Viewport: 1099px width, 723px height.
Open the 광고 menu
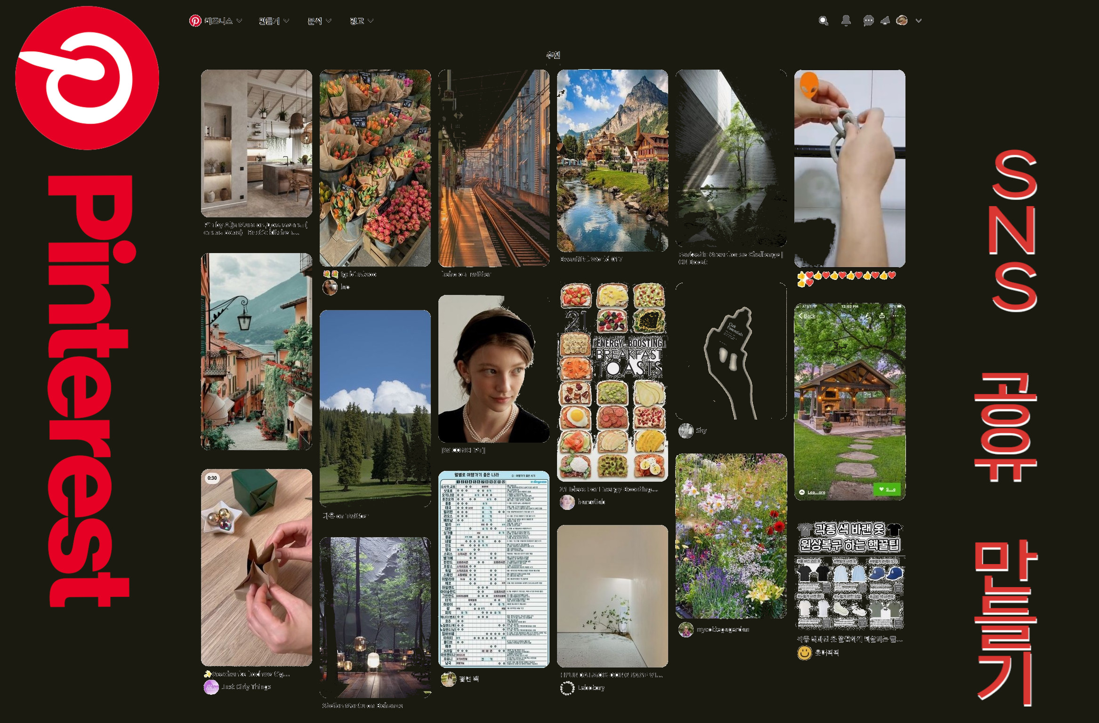[x=361, y=21]
